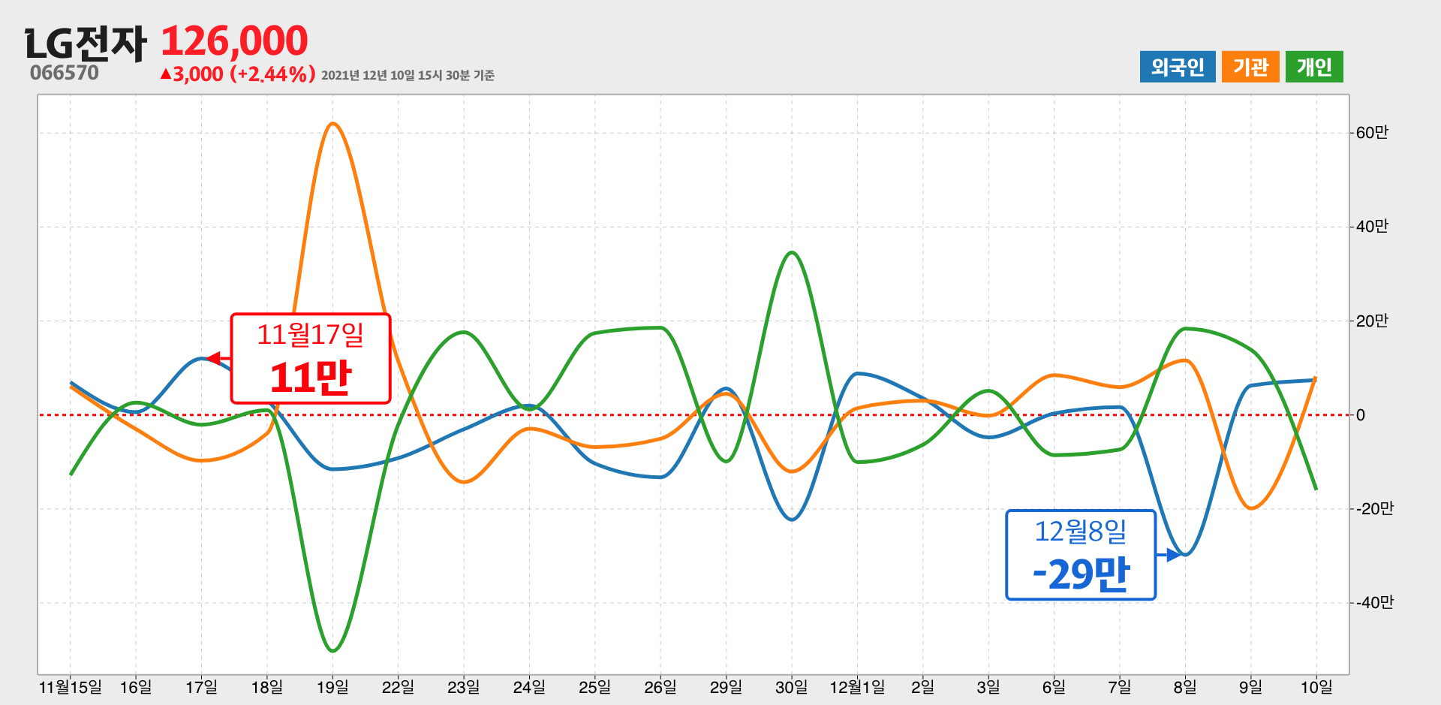The width and height of the screenshot is (1441, 705).
Task: Click the -20만 y-axis label
Action: [x=1374, y=509]
